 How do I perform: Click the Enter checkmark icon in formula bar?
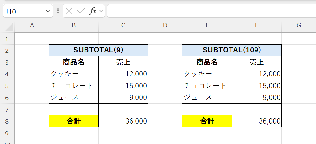(x=81, y=11)
